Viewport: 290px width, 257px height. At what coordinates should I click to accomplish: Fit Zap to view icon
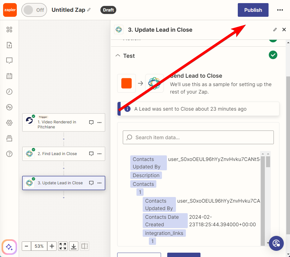pyautogui.click(x=63, y=246)
